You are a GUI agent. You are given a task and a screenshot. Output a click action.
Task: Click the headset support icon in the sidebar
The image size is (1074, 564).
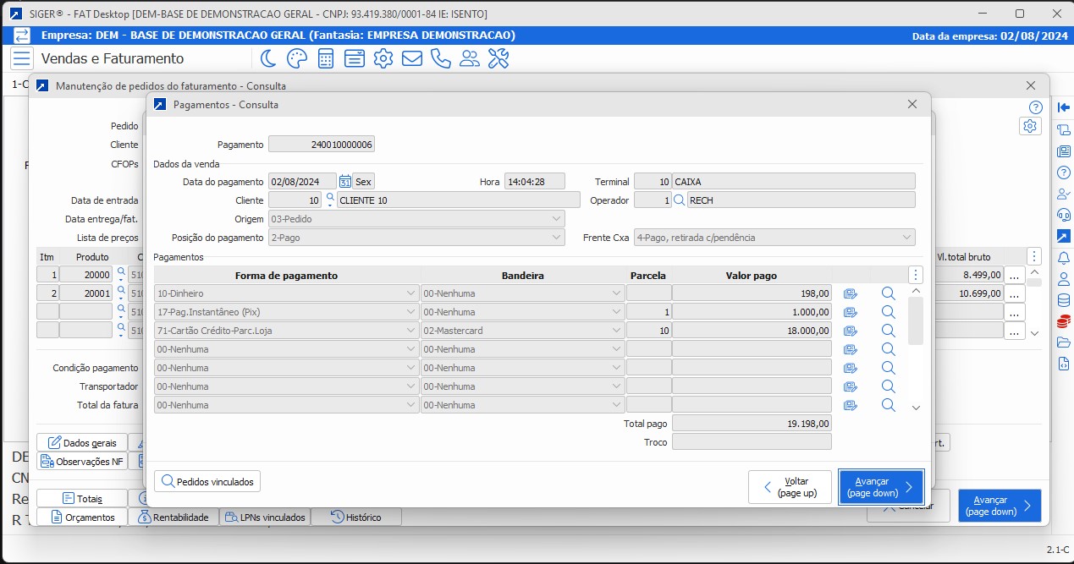(1064, 215)
